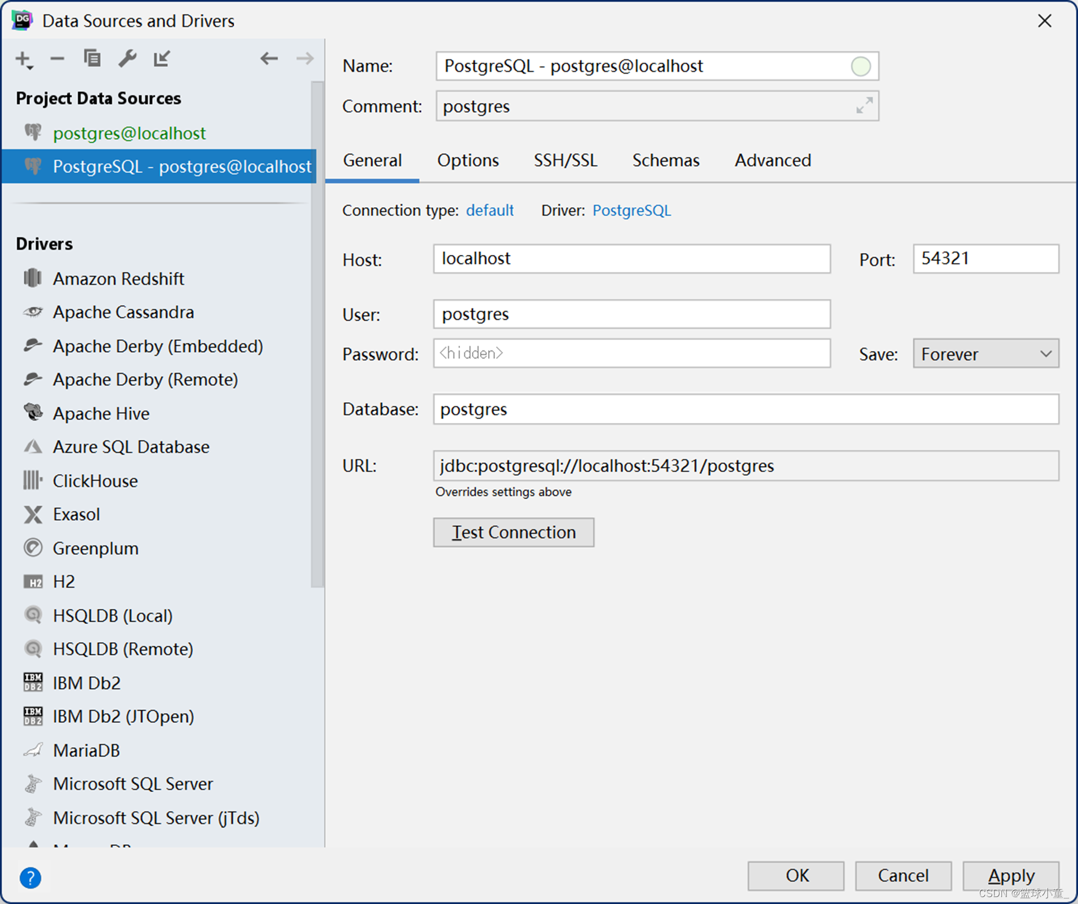Click the DataGrip logo in title bar
1078x904 pixels.
[22, 20]
